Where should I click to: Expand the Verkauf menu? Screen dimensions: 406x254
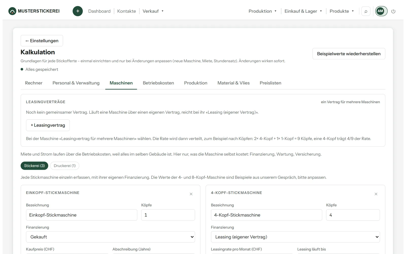pyautogui.click(x=153, y=11)
